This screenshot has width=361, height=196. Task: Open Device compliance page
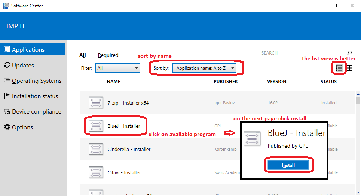pos(36,112)
